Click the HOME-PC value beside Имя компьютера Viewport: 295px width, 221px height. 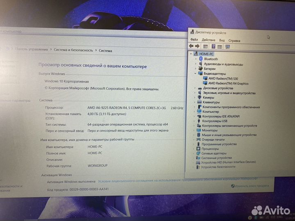pos(95,147)
